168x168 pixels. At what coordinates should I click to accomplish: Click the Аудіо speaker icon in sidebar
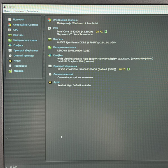coord(10,61)
